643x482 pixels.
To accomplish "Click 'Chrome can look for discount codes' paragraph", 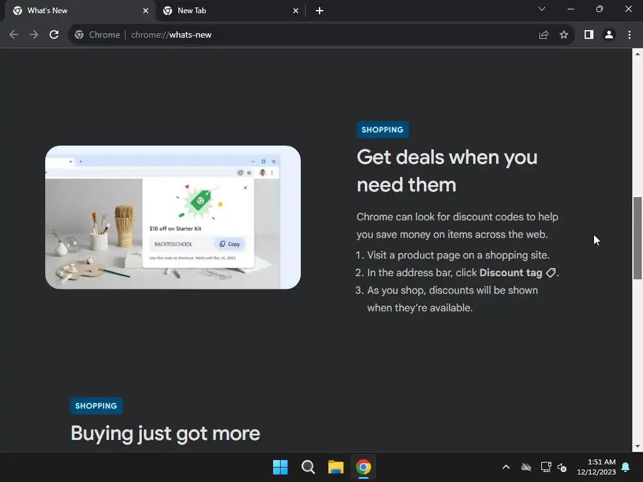I will [x=457, y=225].
